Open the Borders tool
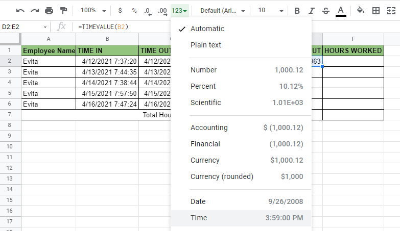 (375, 10)
